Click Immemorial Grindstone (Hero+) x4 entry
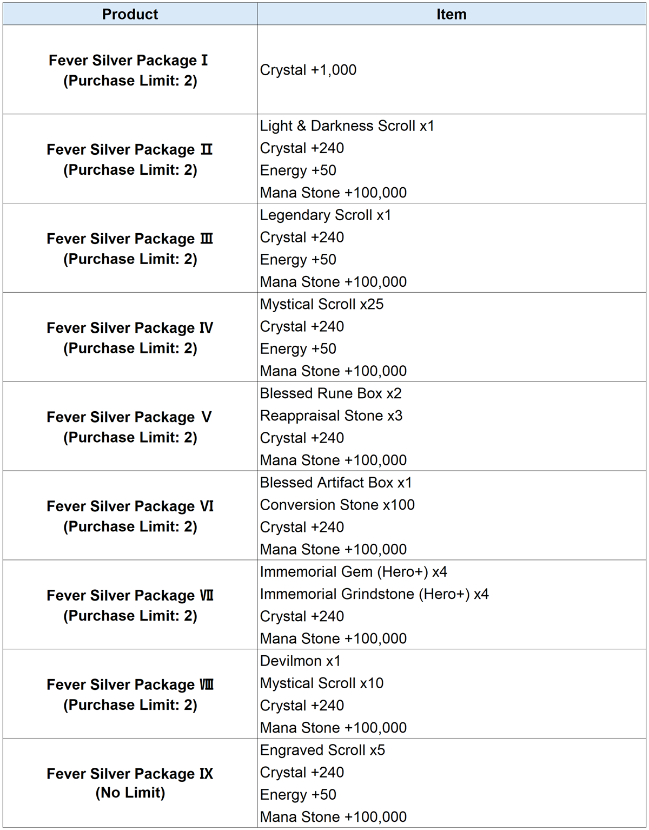The width and height of the screenshot is (649, 830). coord(374,594)
